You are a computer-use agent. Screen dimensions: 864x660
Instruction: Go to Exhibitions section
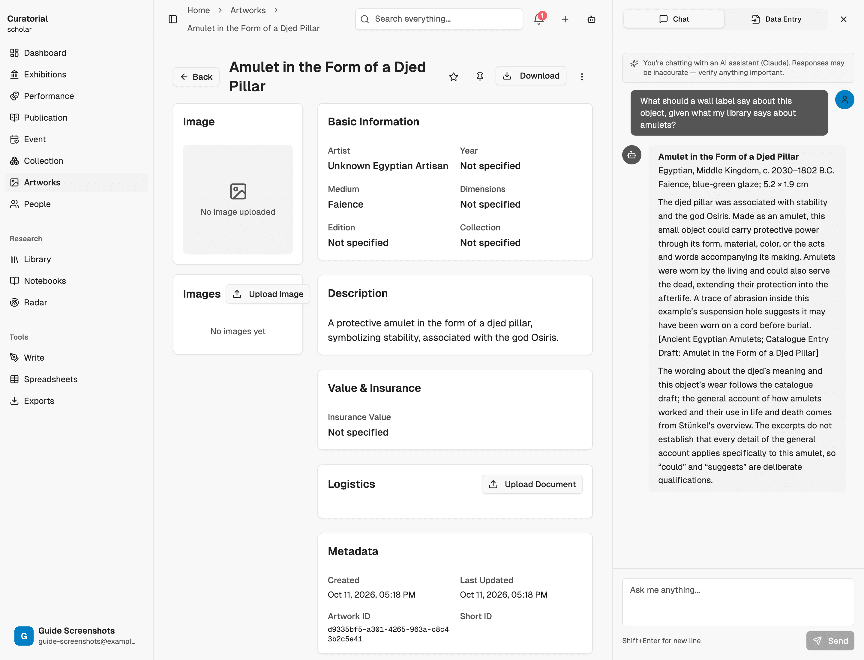[x=76, y=74]
